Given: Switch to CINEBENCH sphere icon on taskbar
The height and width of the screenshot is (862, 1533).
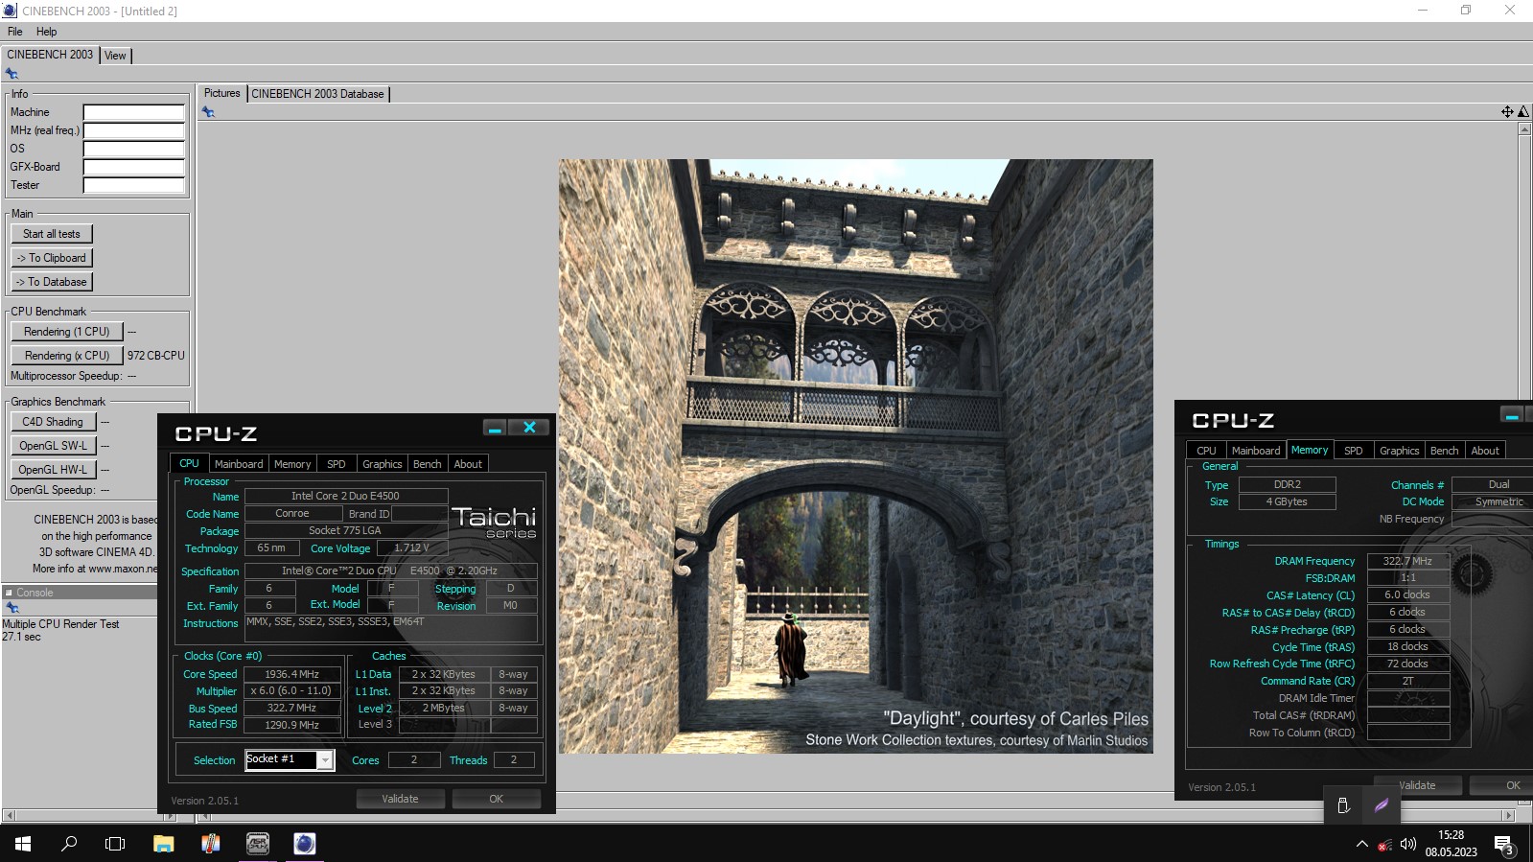Looking at the screenshot, I should 305,844.
